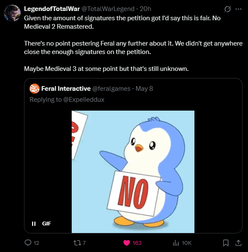248x252 pixels.
Task: Click the @Expelleddux mention
Action: click(x=84, y=100)
